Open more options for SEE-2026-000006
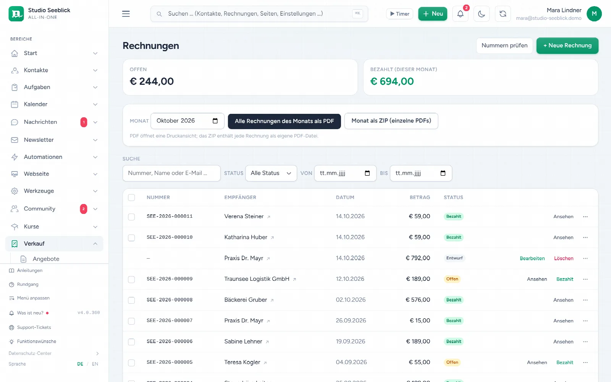Image resolution: width=611 pixels, height=382 pixels. click(585, 342)
